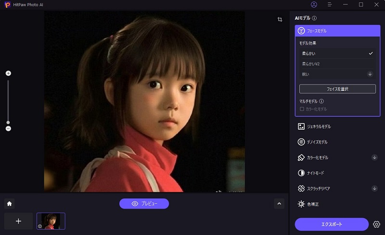Select ナイトモード

(338, 173)
